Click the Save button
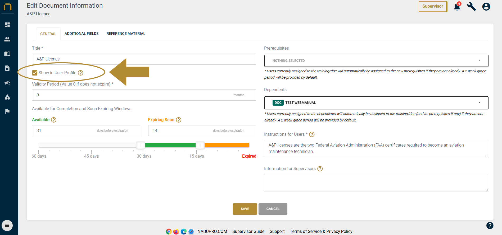This screenshot has width=502, height=235. (245, 209)
